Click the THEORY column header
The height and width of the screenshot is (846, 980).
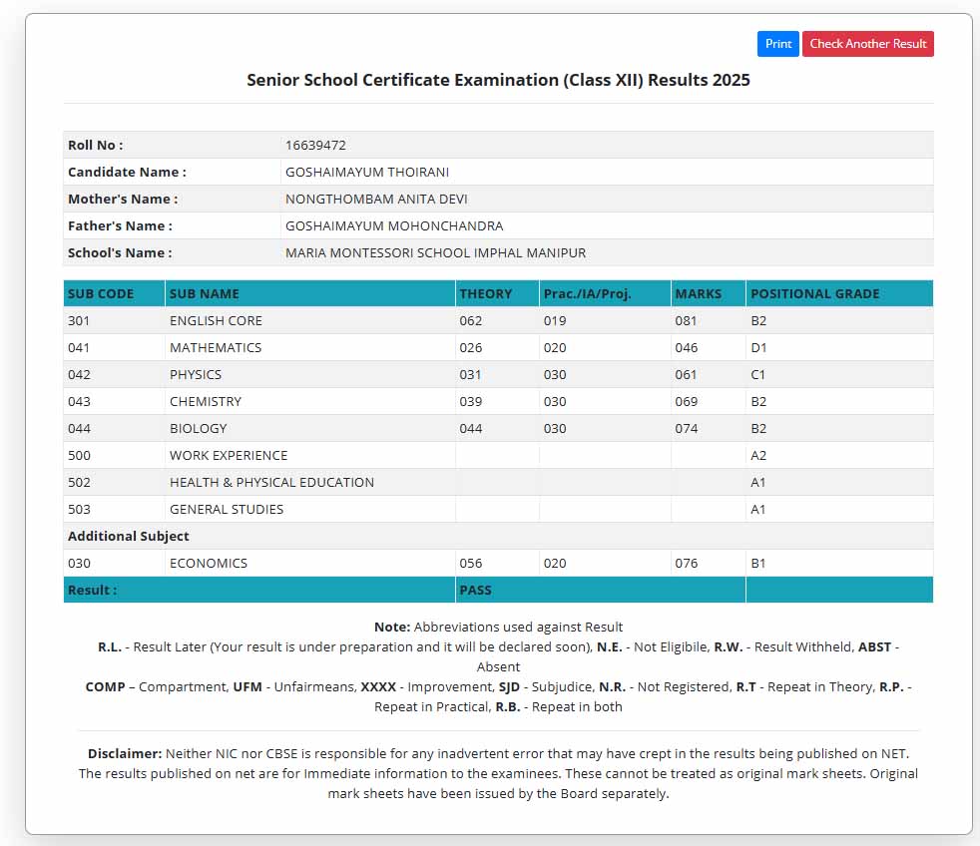coord(485,294)
